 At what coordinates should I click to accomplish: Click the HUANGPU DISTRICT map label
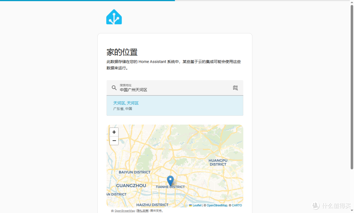[218, 162]
